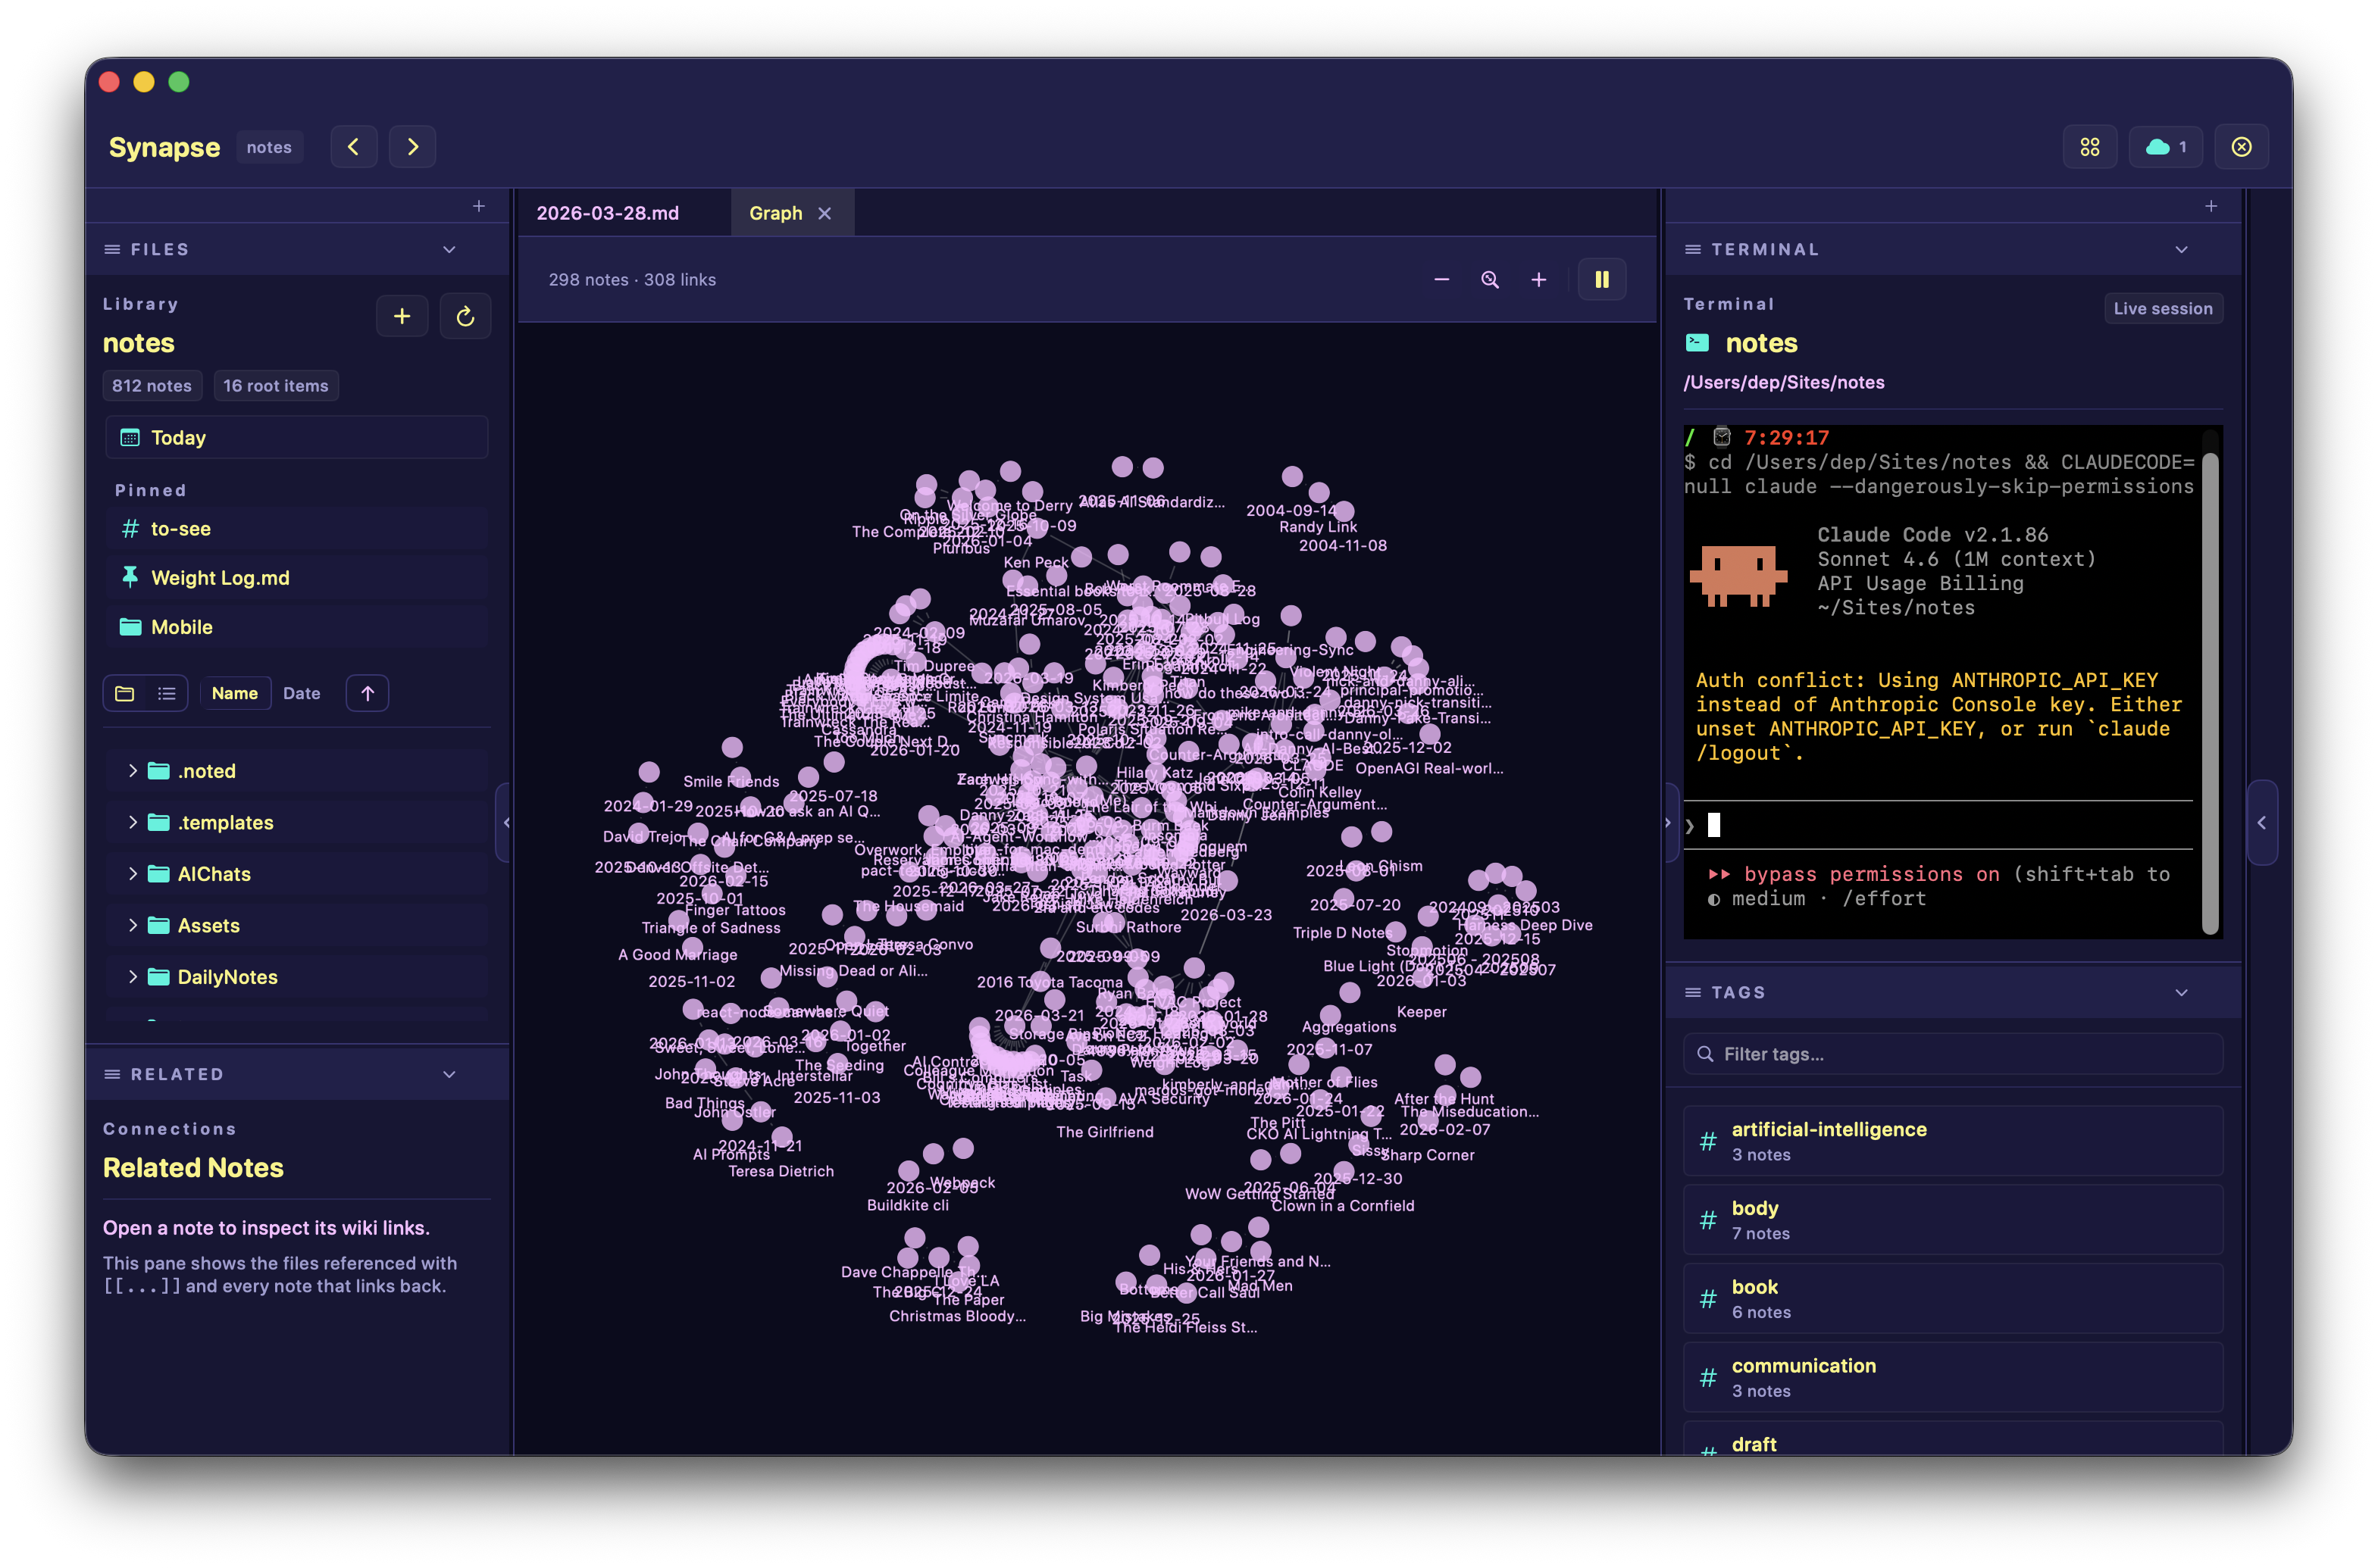Viewport: 2378px width, 1568px height.
Task: Expand the DailyNotes folder
Action: click(132, 977)
